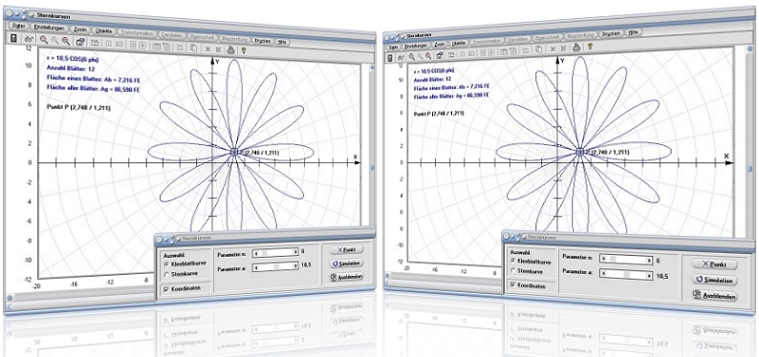The width and height of the screenshot is (759, 357).
Task: Click right arrow of Parameter n, left dialog
Action: click(295, 252)
